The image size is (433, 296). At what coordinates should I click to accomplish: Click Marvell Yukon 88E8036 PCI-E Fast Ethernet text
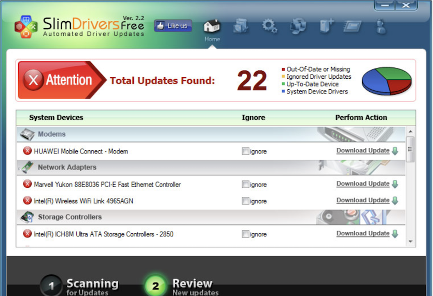[x=107, y=185]
